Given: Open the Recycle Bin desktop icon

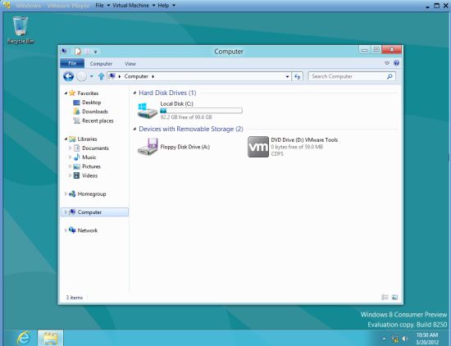Looking at the screenshot, I should tap(20, 30).
